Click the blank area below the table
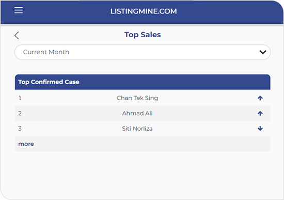 coord(143,174)
